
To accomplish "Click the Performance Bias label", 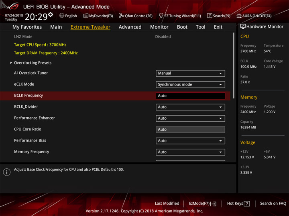I will (x=30, y=140).
